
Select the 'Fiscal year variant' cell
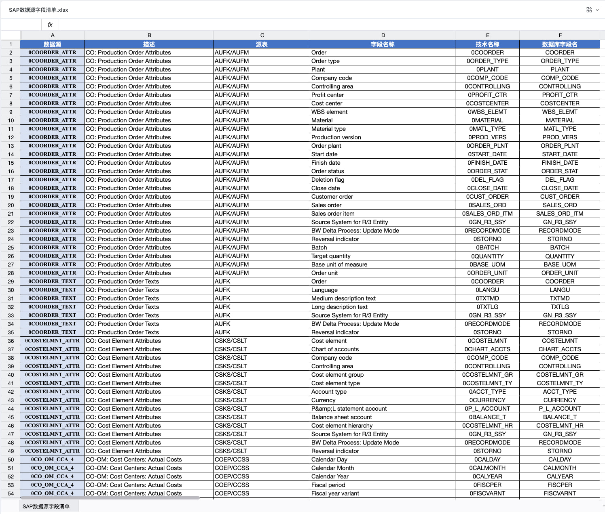[x=383, y=493]
